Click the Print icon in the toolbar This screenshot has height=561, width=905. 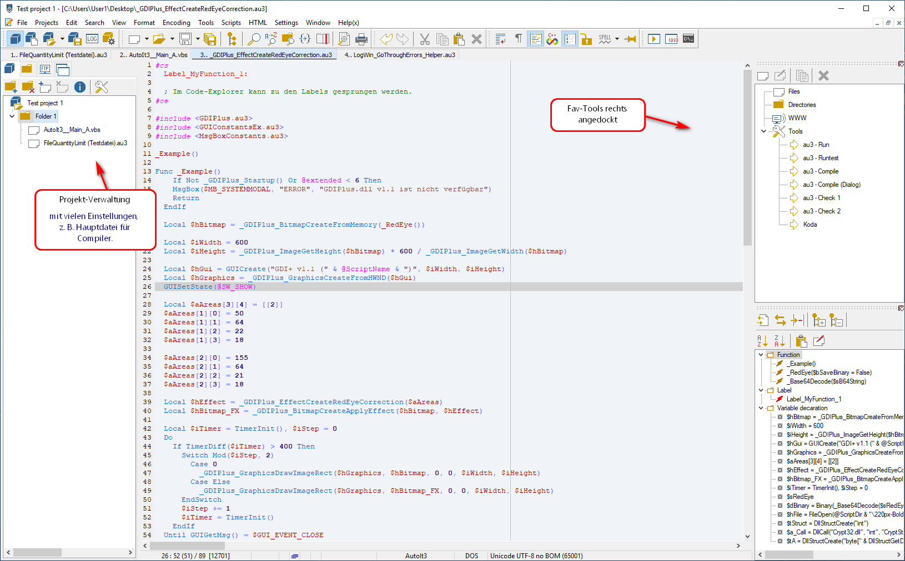[361, 39]
